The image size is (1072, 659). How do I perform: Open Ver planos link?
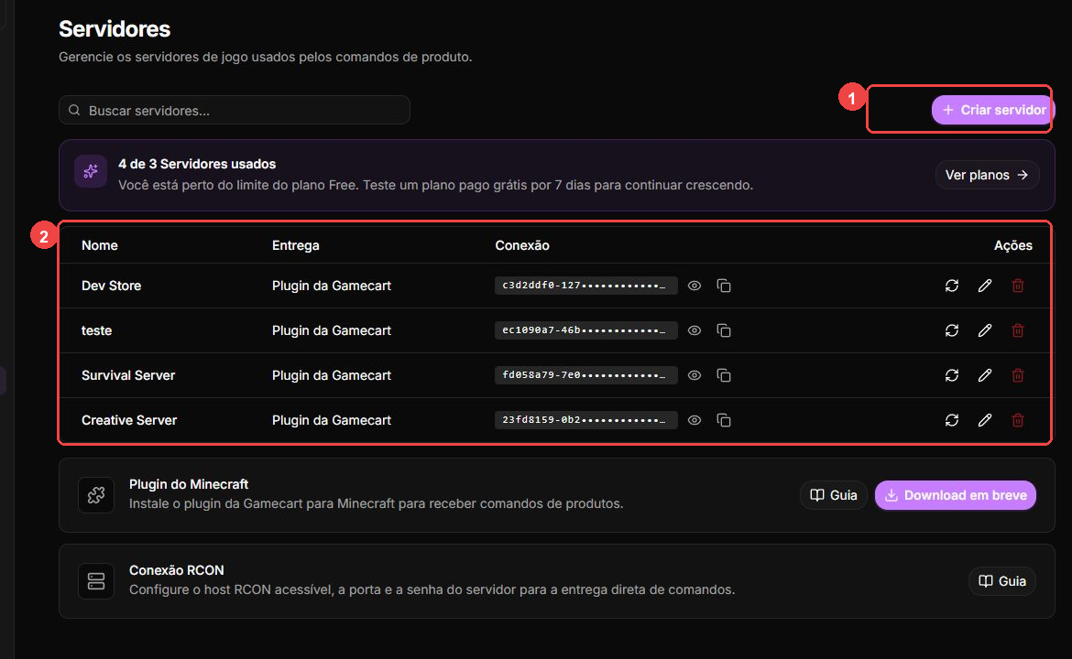[x=987, y=175]
